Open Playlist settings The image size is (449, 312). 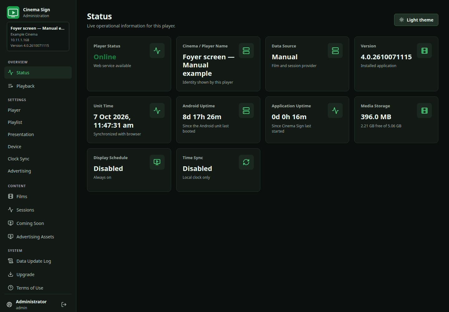tap(38, 122)
